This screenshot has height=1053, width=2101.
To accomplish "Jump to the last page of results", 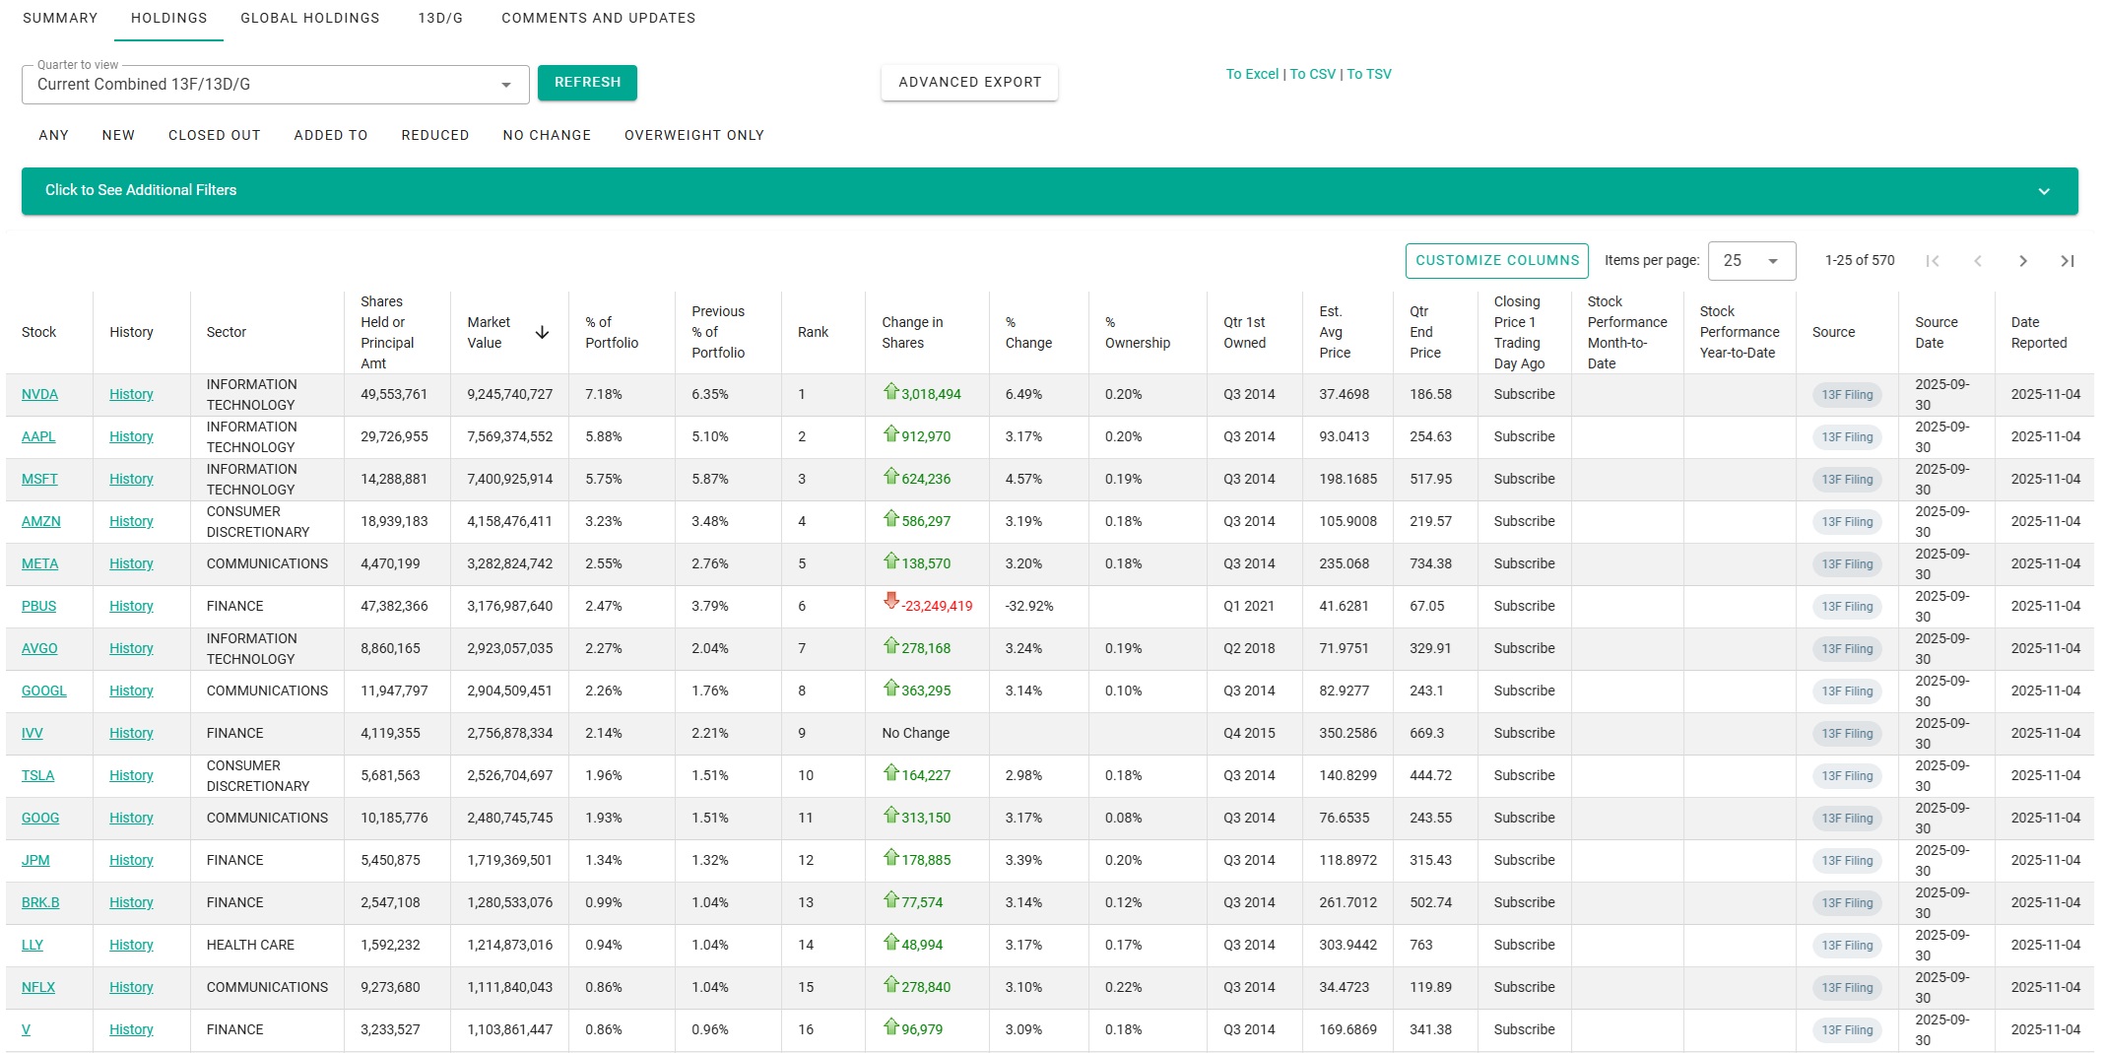I will (x=2068, y=261).
